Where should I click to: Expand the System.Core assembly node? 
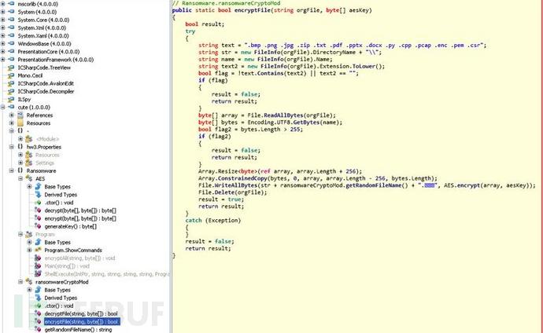point(3,20)
